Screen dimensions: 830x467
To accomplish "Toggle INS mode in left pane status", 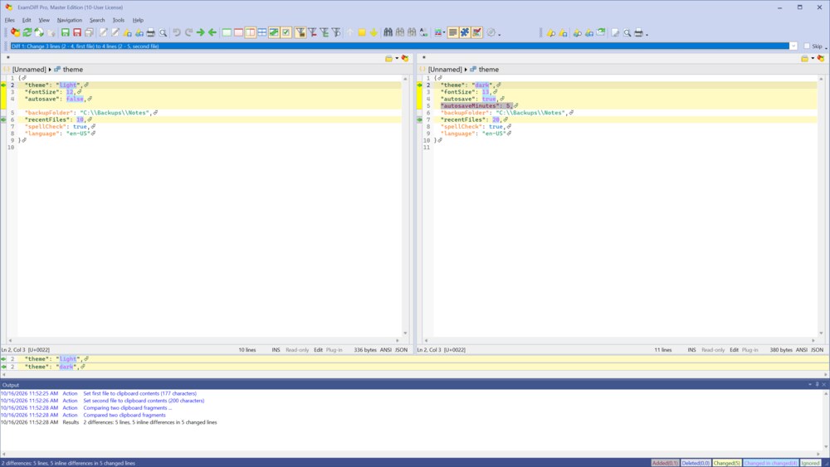I will [276, 349].
